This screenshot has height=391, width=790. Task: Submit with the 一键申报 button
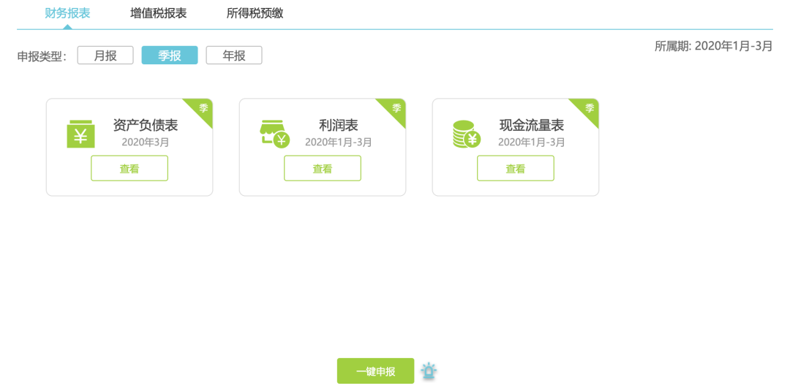point(375,371)
